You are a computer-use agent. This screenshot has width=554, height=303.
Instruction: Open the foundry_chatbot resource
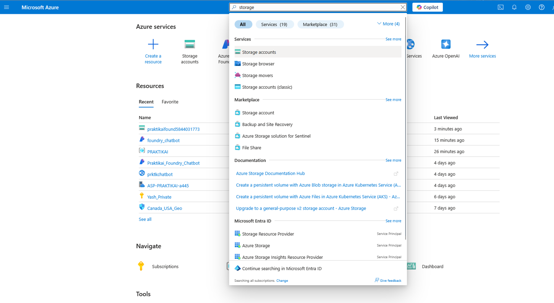click(164, 140)
